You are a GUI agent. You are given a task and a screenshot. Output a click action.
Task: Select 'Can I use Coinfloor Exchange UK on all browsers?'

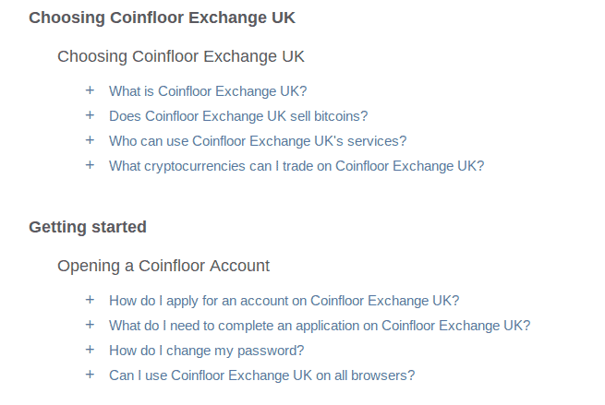tap(262, 375)
